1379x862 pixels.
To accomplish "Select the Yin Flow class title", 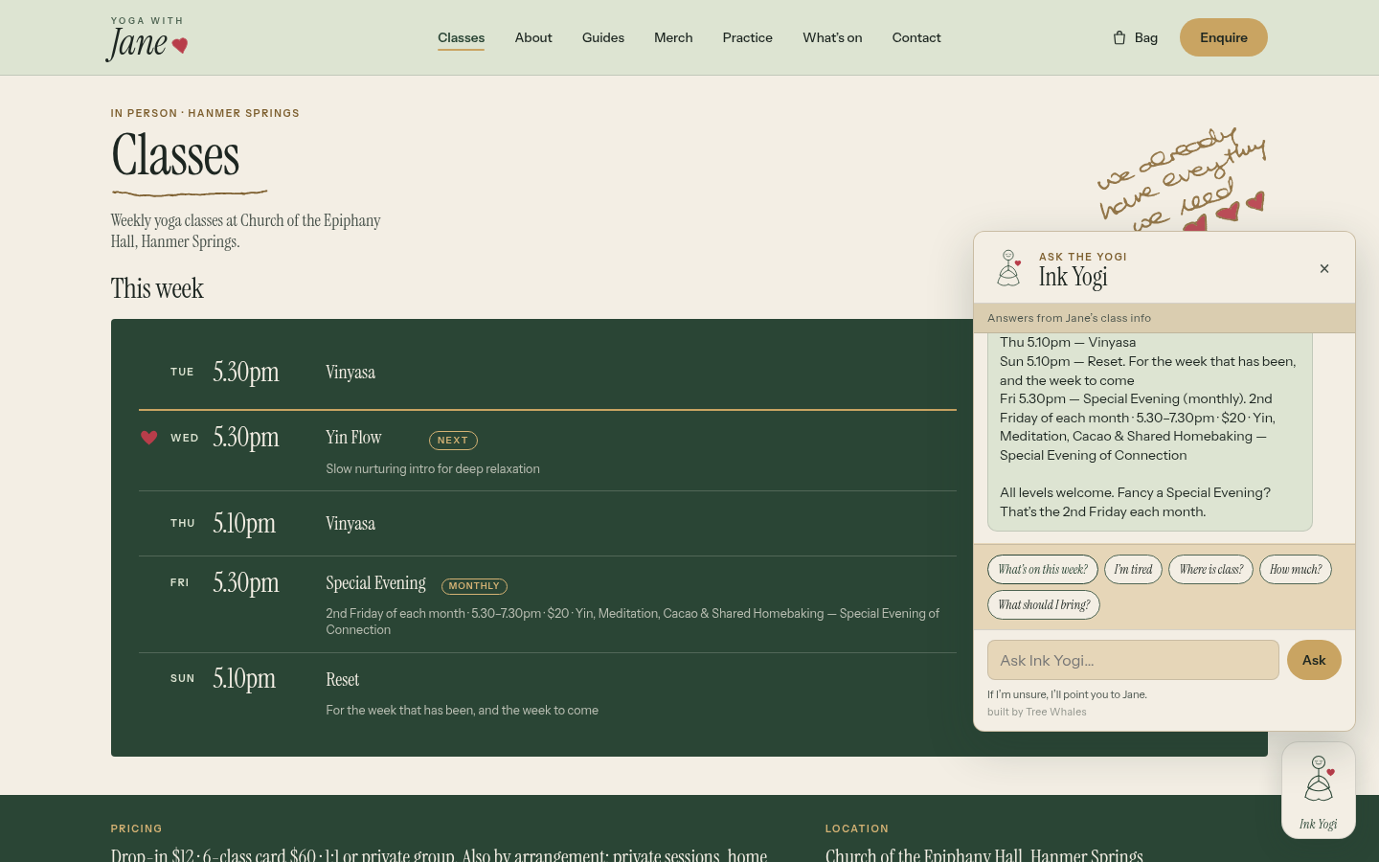I will (x=353, y=438).
